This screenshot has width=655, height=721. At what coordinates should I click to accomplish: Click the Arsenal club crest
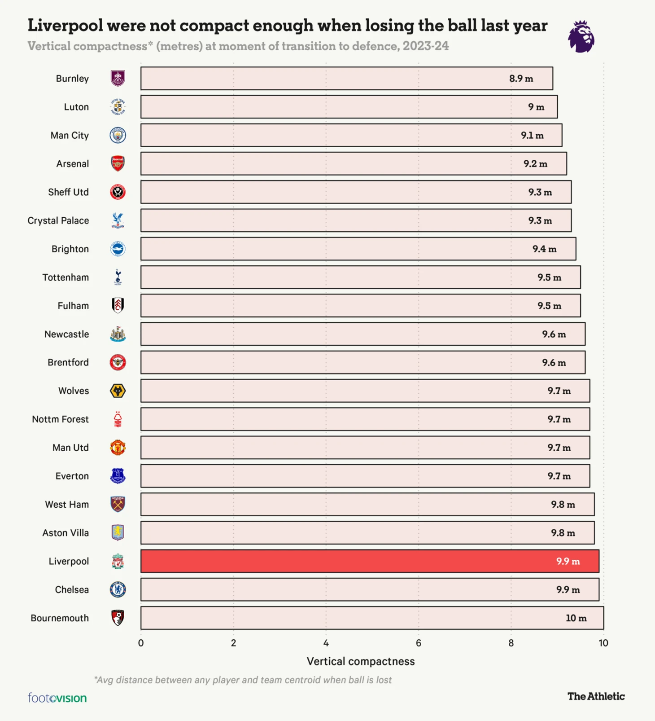pyautogui.click(x=118, y=163)
